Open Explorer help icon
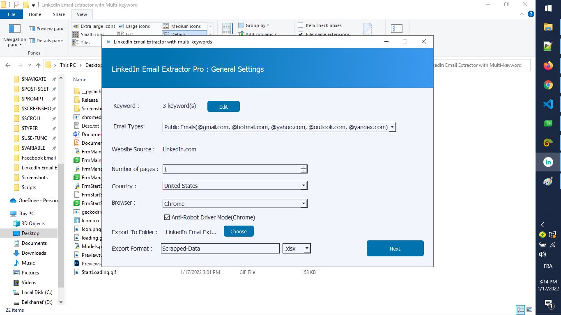 [x=531, y=14]
